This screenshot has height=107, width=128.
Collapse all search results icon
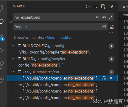[111, 7]
